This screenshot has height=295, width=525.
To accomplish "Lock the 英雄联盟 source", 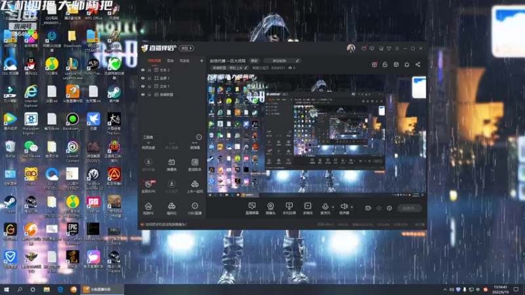I will [x=150, y=94].
